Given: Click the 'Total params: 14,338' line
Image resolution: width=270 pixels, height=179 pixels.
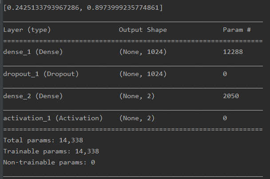Looking at the screenshot, I should [x=43, y=141].
